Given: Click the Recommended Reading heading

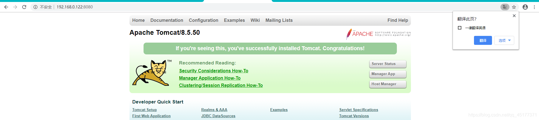Looking at the screenshot, I should pyautogui.click(x=207, y=63).
